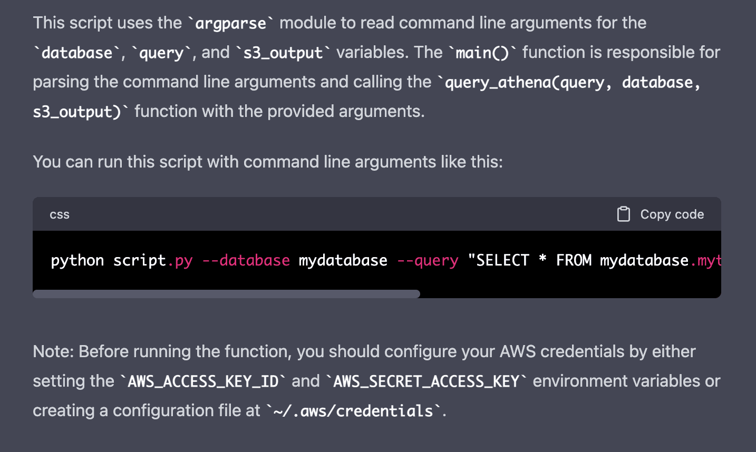Click the --database flag in code
The height and width of the screenshot is (452, 756).
[246, 261]
